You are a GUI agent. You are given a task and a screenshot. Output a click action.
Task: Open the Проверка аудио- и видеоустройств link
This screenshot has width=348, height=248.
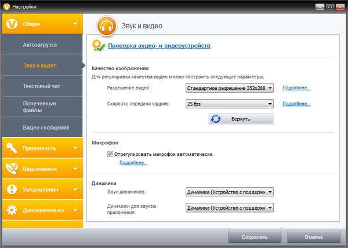(159, 45)
